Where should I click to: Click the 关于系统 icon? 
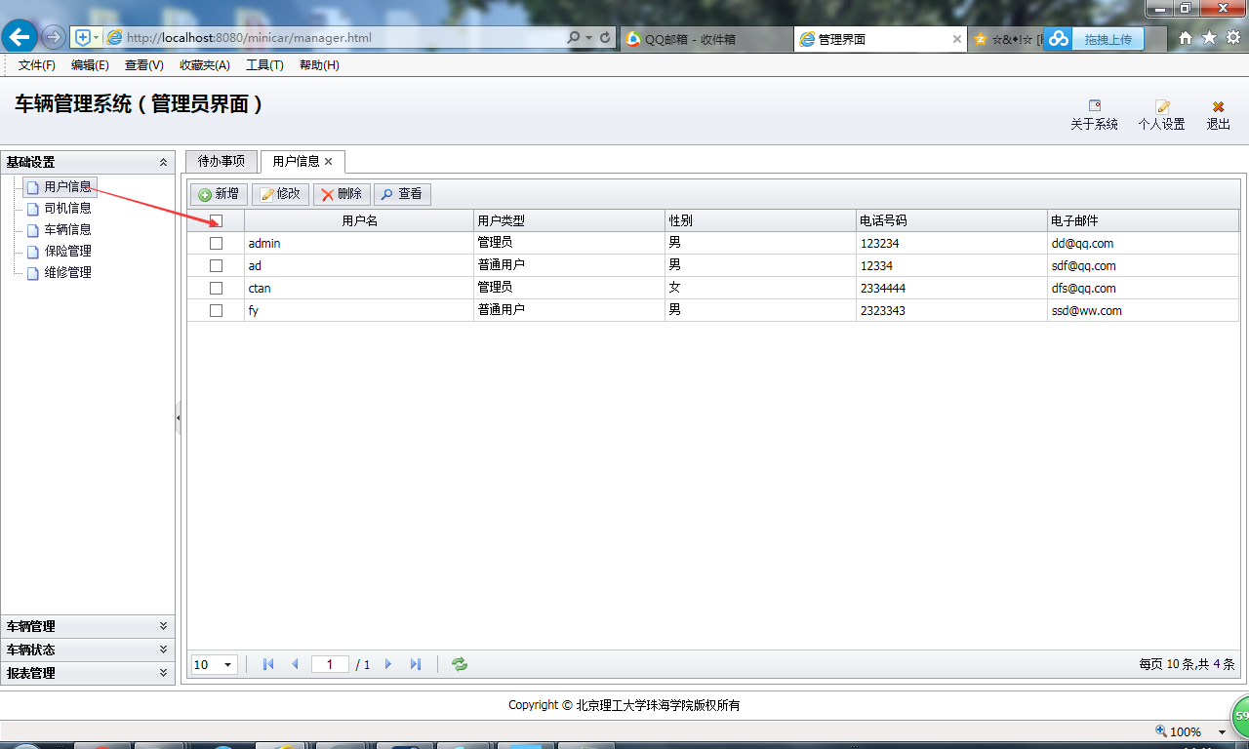[1094, 105]
